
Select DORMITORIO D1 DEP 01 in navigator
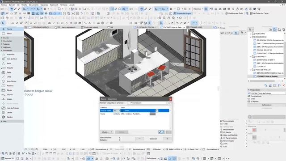[x=266, y=60]
